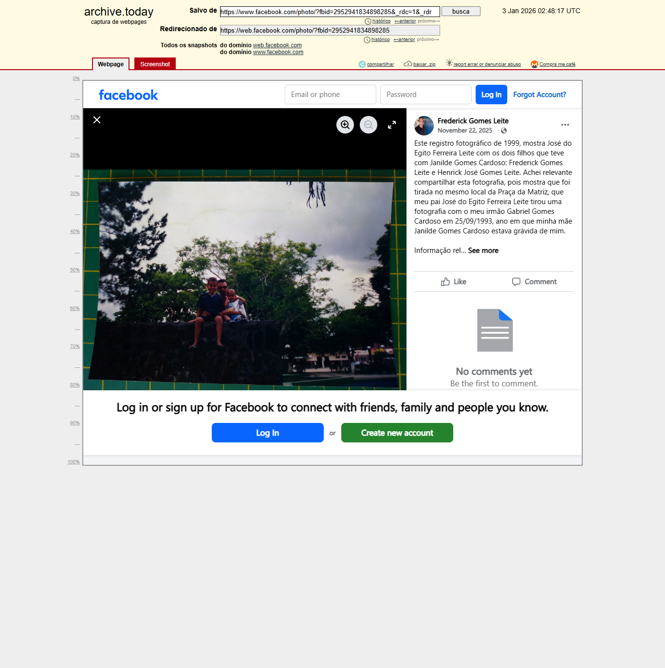Image resolution: width=665 pixels, height=668 pixels.
Task: Like the photo post
Action: click(x=454, y=282)
